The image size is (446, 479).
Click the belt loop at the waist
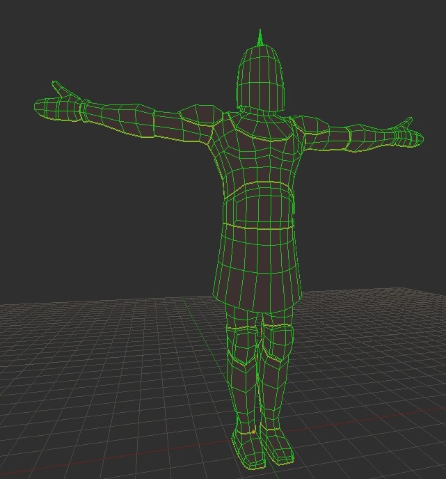pos(257,227)
